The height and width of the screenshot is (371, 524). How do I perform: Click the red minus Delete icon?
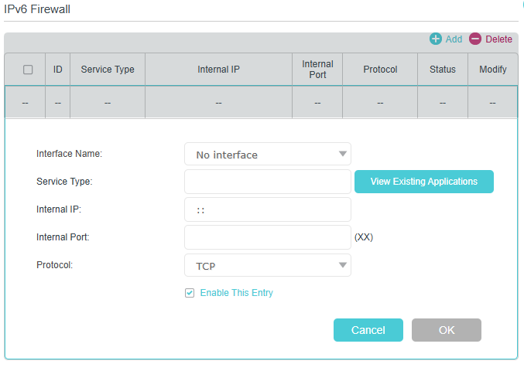tap(475, 39)
